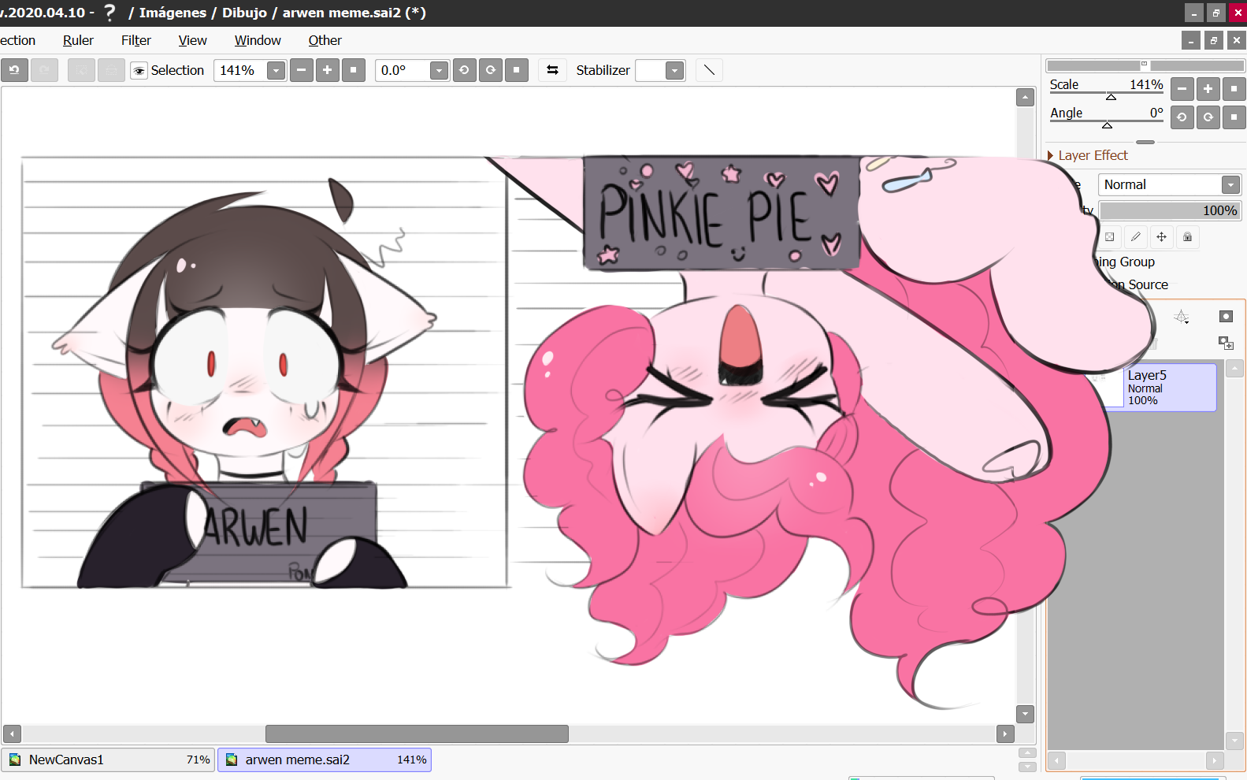Open the Stabilizer level dropdown
The height and width of the screenshot is (780, 1247).
tap(674, 70)
